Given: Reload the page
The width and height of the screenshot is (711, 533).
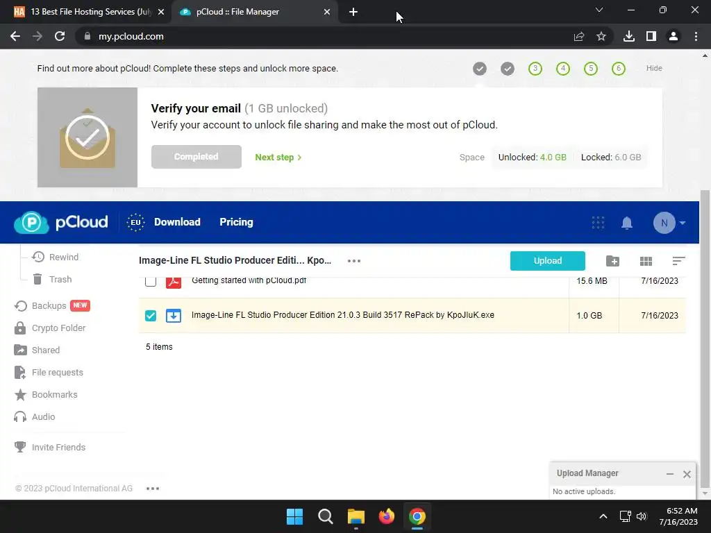Looking at the screenshot, I should coord(60,36).
